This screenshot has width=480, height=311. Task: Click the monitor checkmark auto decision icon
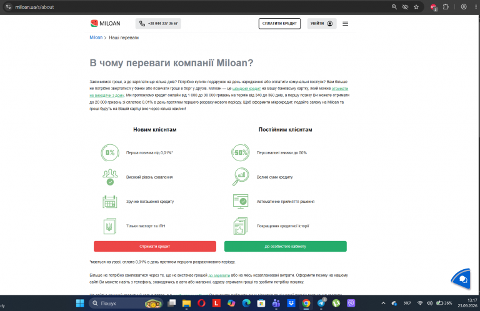pyautogui.click(x=241, y=201)
